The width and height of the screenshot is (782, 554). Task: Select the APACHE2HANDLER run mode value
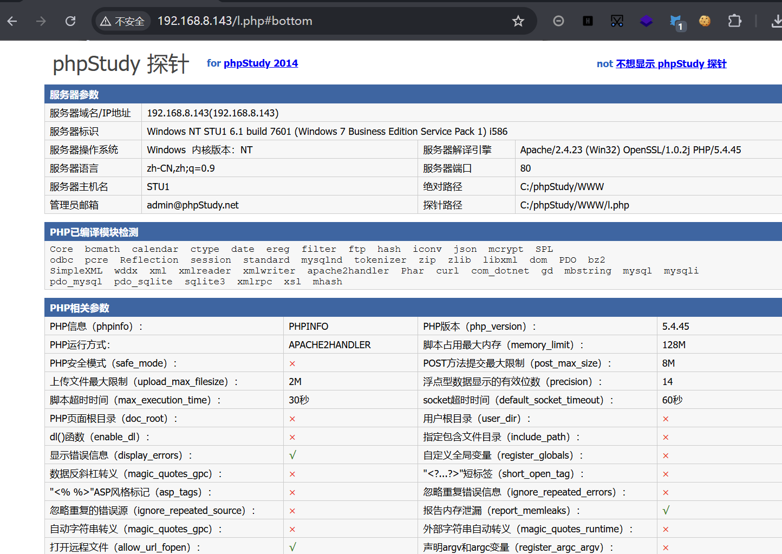pos(329,345)
